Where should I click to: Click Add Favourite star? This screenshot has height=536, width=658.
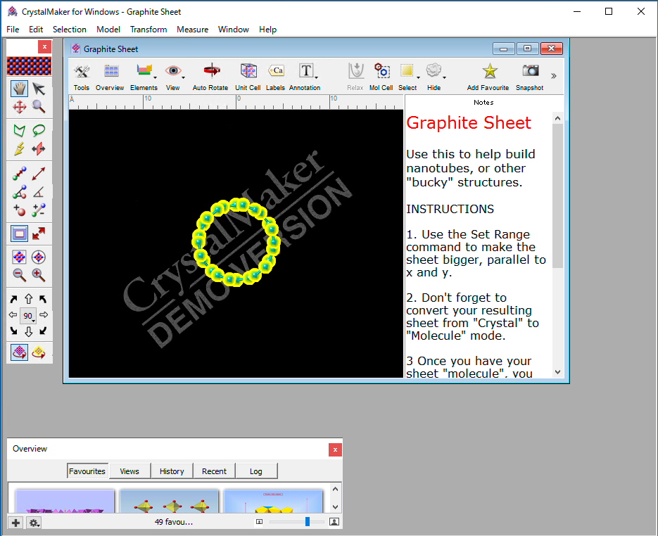(x=488, y=77)
